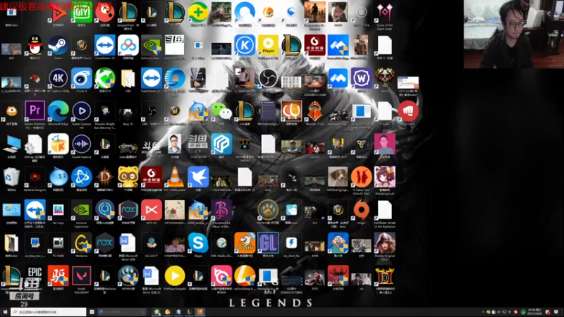Open the iTools 4 shortcut
This screenshot has height=317, width=564.
(82, 78)
